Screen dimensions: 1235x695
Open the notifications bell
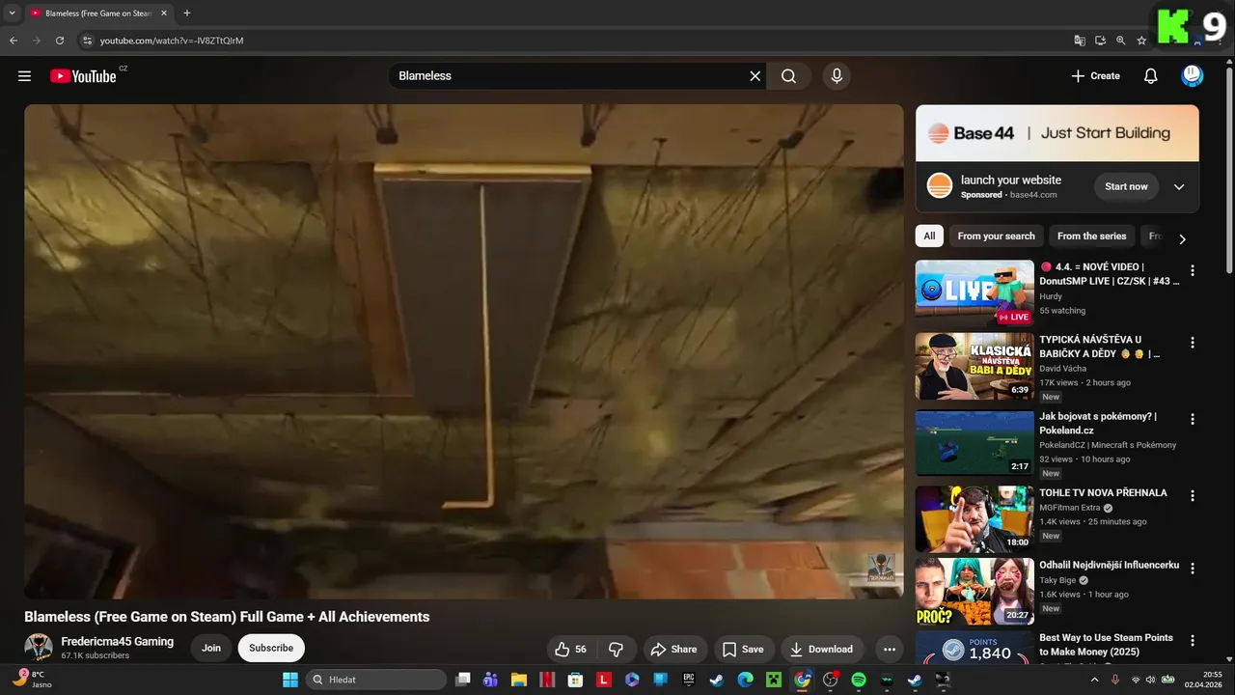point(1150,76)
